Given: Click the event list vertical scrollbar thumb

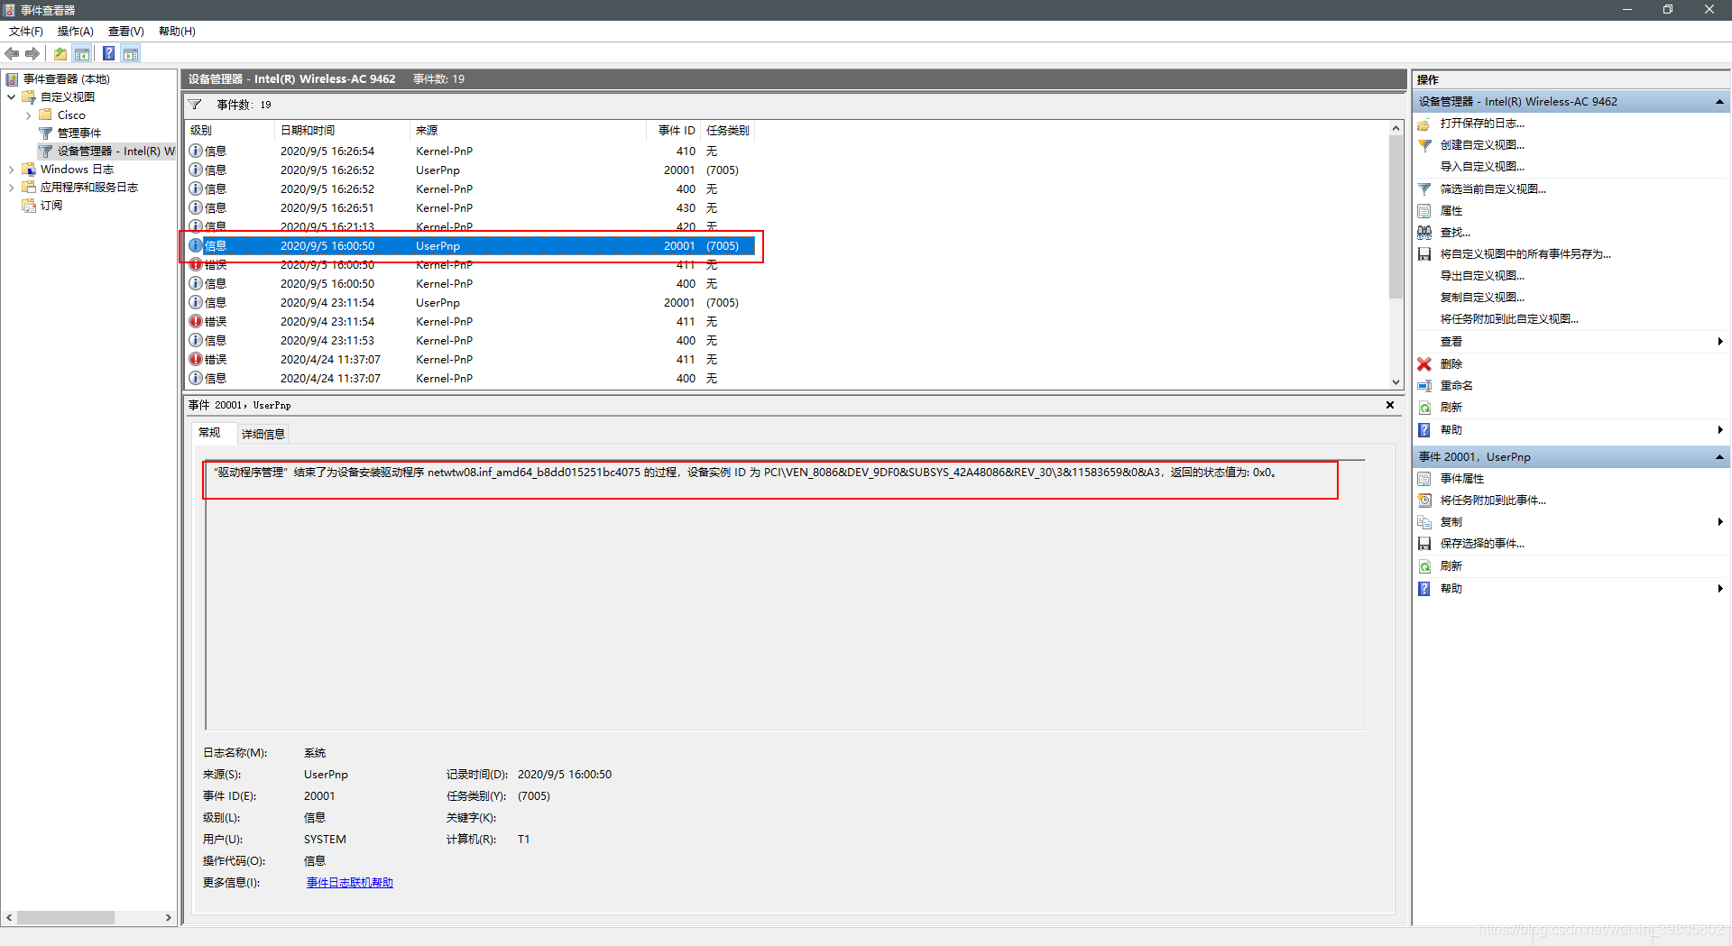Looking at the screenshot, I should tap(1396, 216).
